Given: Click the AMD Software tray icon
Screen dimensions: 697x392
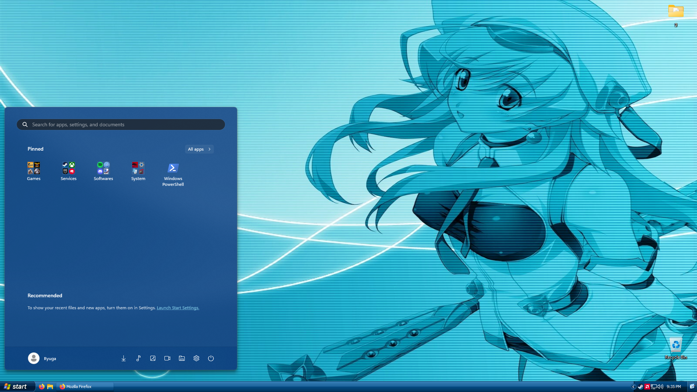Looking at the screenshot, I should (x=647, y=387).
